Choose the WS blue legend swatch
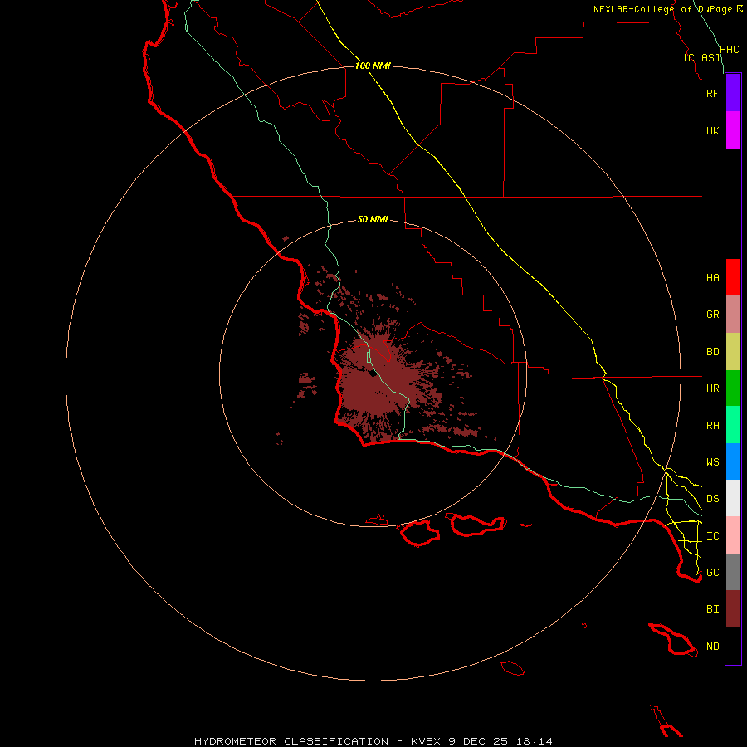 [733, 461]
